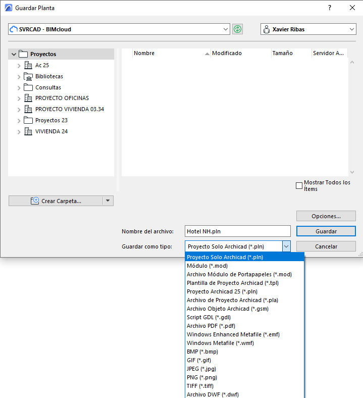Viewport: 363px width, 398px height.
Task: Open the SVRCAD - BIMcloud server dropdown
Action: [226, 29]
